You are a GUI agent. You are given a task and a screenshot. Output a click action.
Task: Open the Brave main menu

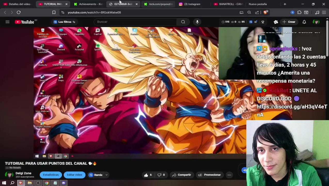(x=324, y=12)
